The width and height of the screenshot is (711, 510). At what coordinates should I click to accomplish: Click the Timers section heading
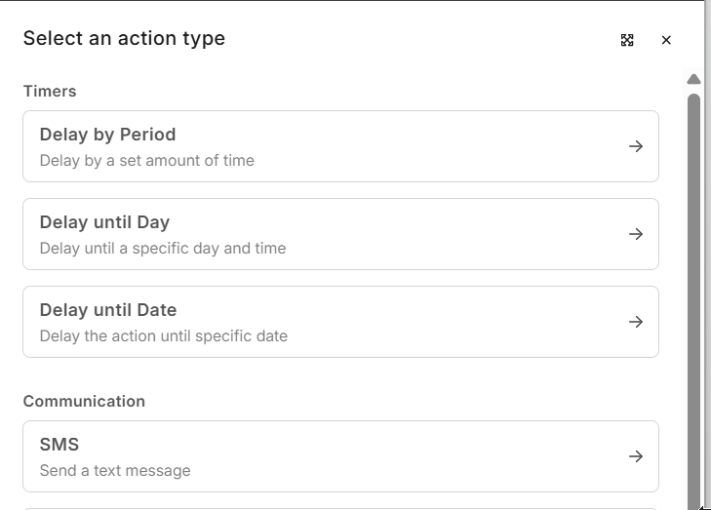click(x=50, y=92)
